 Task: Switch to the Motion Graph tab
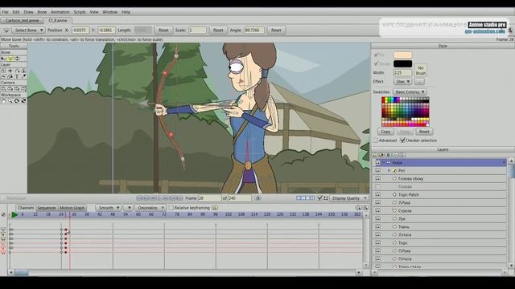(72, 208)
